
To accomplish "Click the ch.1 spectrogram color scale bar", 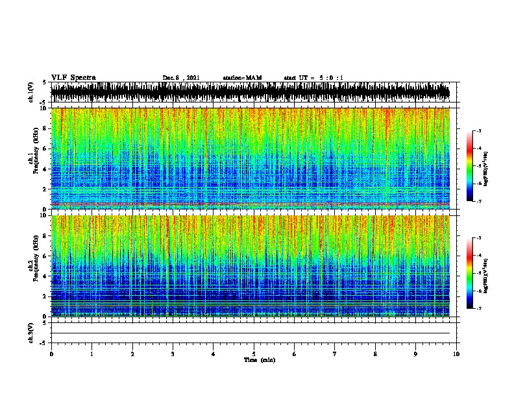I will coord(469,166).
